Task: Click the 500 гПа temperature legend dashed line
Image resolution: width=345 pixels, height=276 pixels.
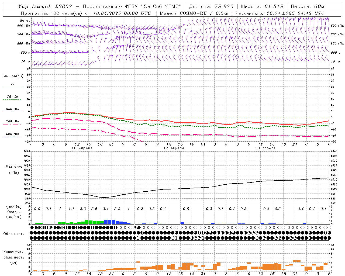Action: point(12,137)
